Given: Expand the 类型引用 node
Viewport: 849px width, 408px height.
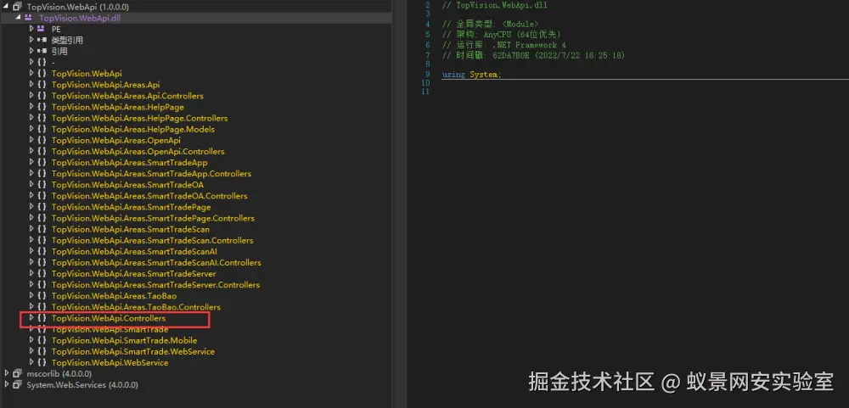Looking at the screenshot, I should [x=31, y=40].
